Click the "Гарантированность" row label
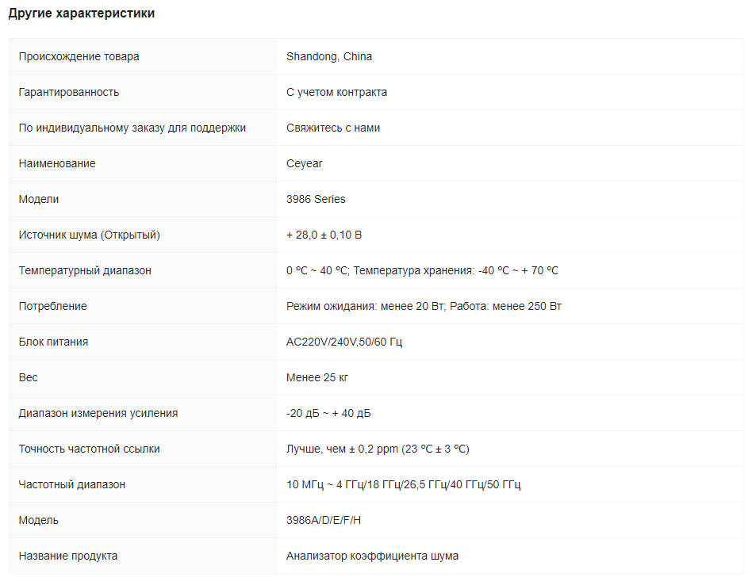 pos(69,92)
